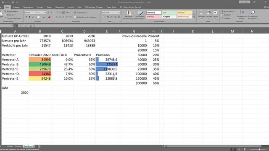Viewport: 269px width, 151px height.
Task: Open the Einfügen ribbon tab
Action: [16, 7]
